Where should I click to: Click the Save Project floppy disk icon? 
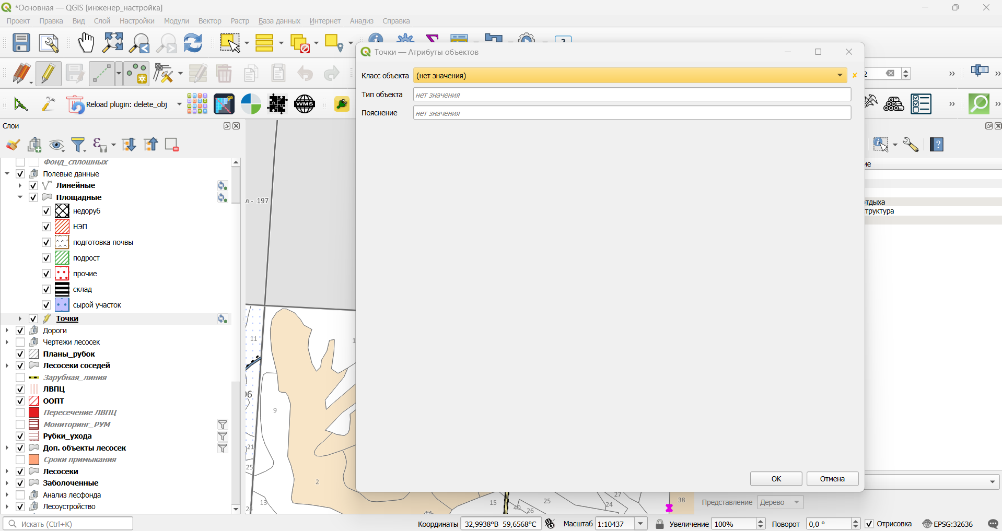(21, 43)
